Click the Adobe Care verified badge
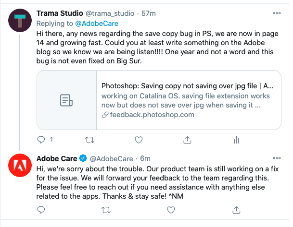The height and width of the screenshot is (227, 293). coord(83,158)
